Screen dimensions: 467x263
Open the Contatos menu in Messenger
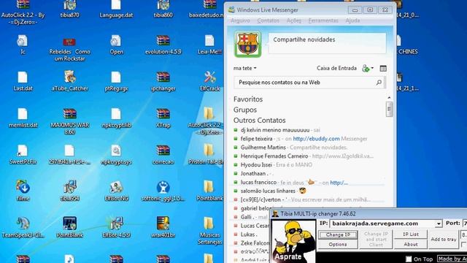click(268, 20)
